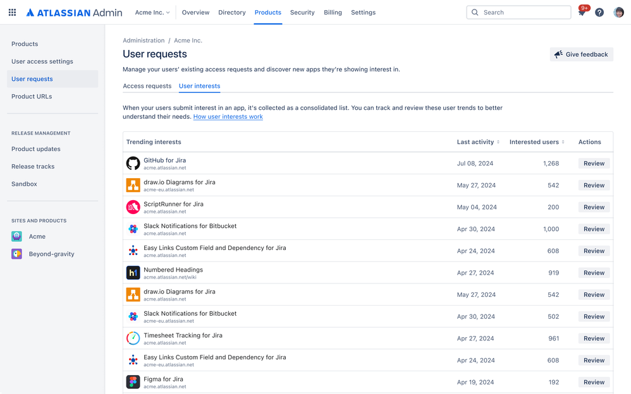This screenshot has width=631, height=394.
Task: Review ScriptRunner for Jira interest
Action: [x=594, y=207]
